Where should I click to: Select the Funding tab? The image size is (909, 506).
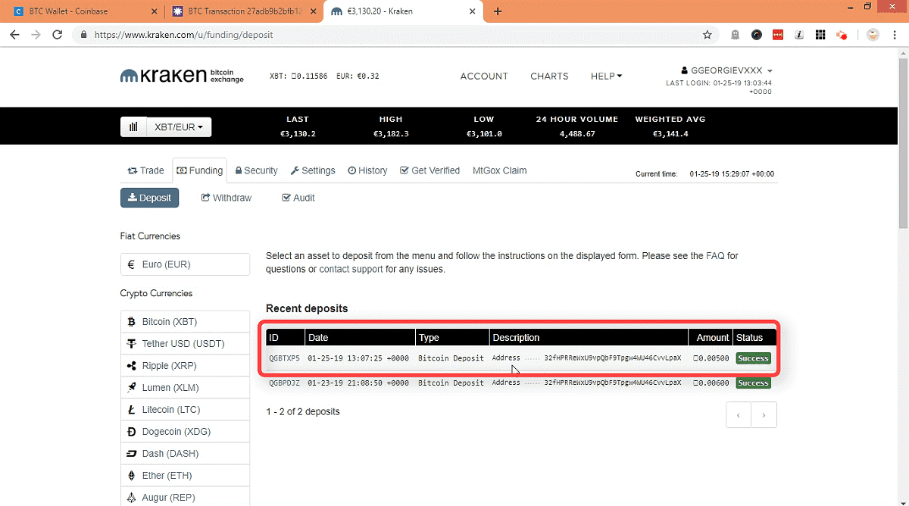(200, 170)
